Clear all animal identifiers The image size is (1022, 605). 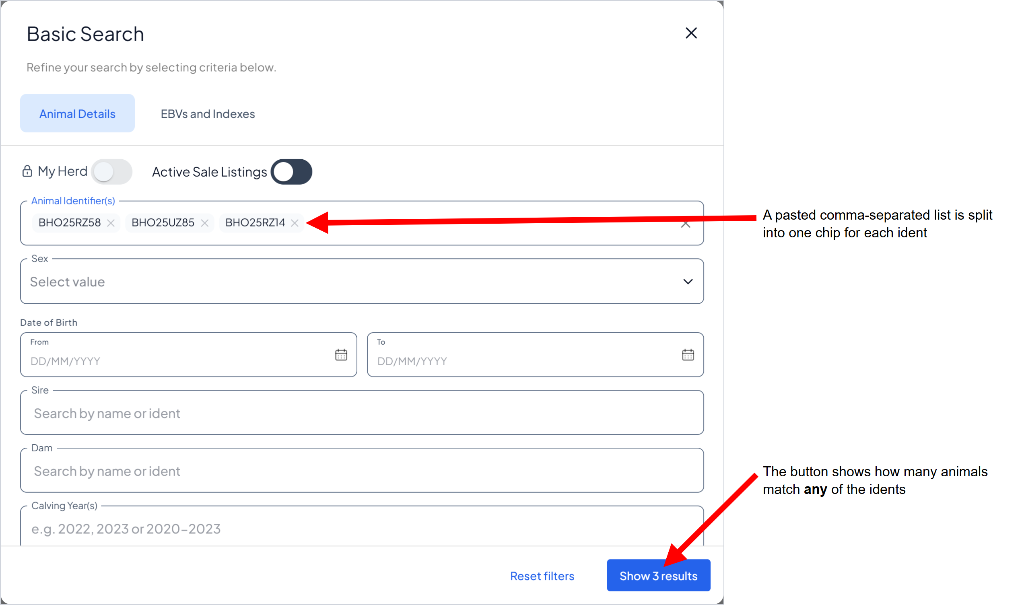[685, 224]
